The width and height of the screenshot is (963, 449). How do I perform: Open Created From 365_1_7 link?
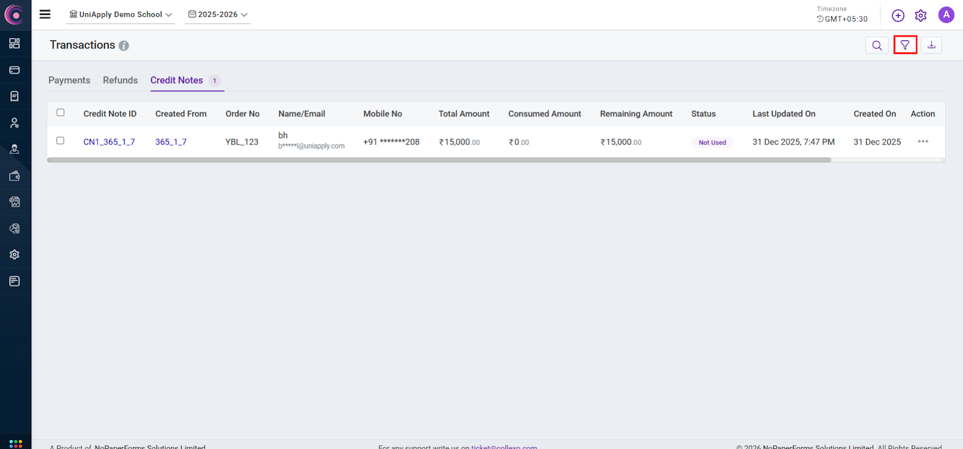[x=171, y=142]
